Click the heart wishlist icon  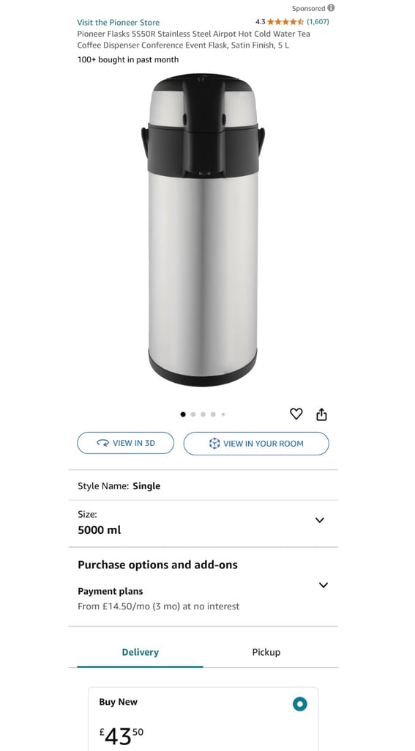click(x=296, y=414)
